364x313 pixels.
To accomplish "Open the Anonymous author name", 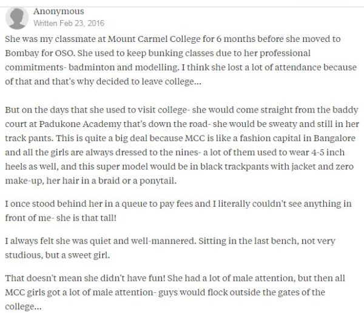I will (x=58, y=11).
